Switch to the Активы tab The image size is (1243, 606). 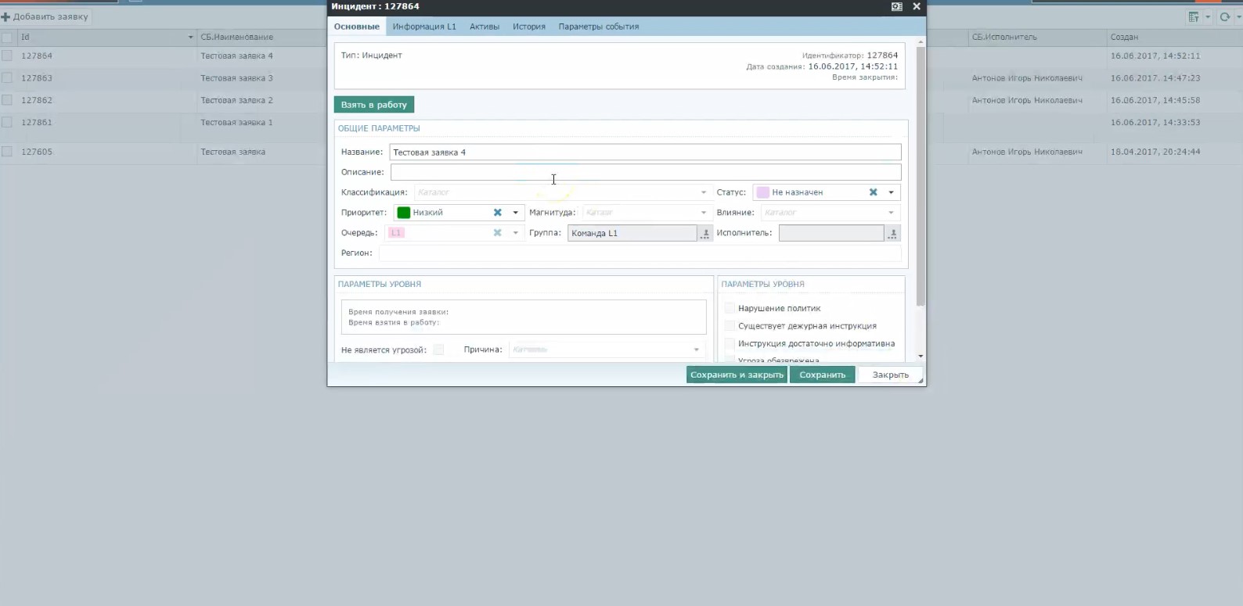tap(485, 27)
